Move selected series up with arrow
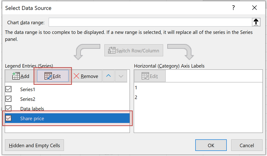Screen dimensions: 267x156 coord(109,76)
